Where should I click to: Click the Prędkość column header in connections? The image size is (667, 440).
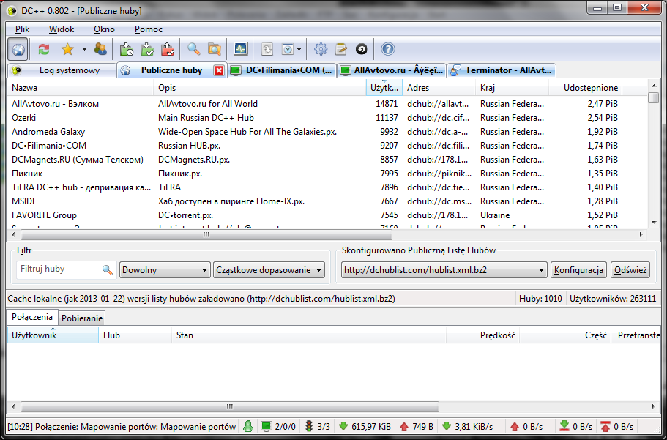[482, 335]
